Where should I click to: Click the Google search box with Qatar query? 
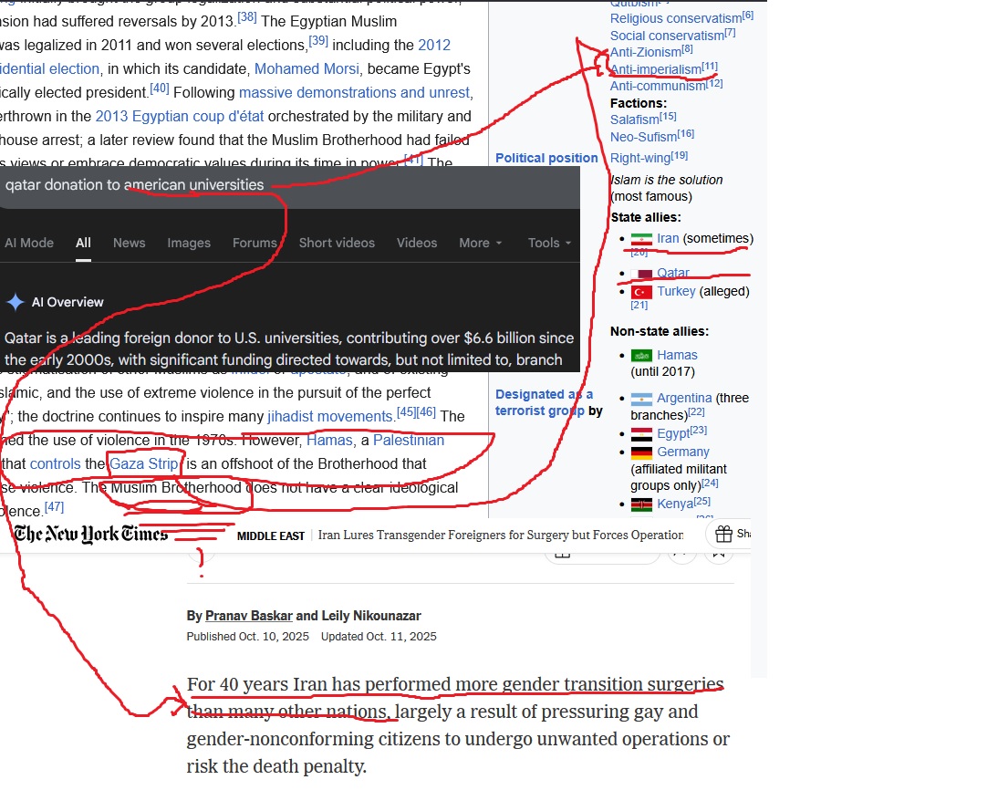(x=289, y=186)
